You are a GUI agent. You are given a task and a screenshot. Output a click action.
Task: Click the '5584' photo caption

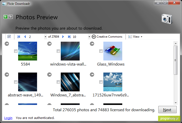25,64
